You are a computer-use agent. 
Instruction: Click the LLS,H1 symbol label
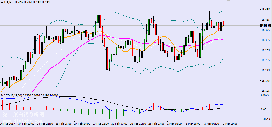(8, 3)
